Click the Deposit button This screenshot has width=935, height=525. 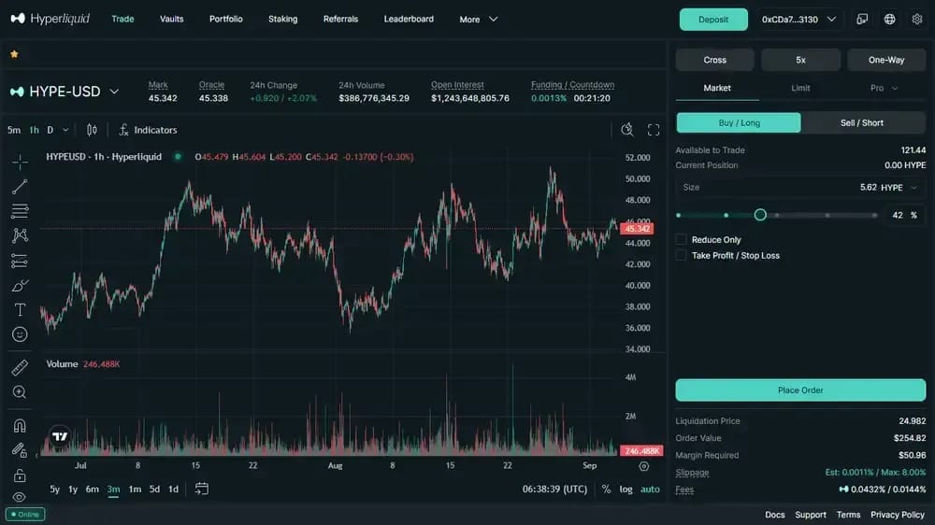click(x=713, y=19)
